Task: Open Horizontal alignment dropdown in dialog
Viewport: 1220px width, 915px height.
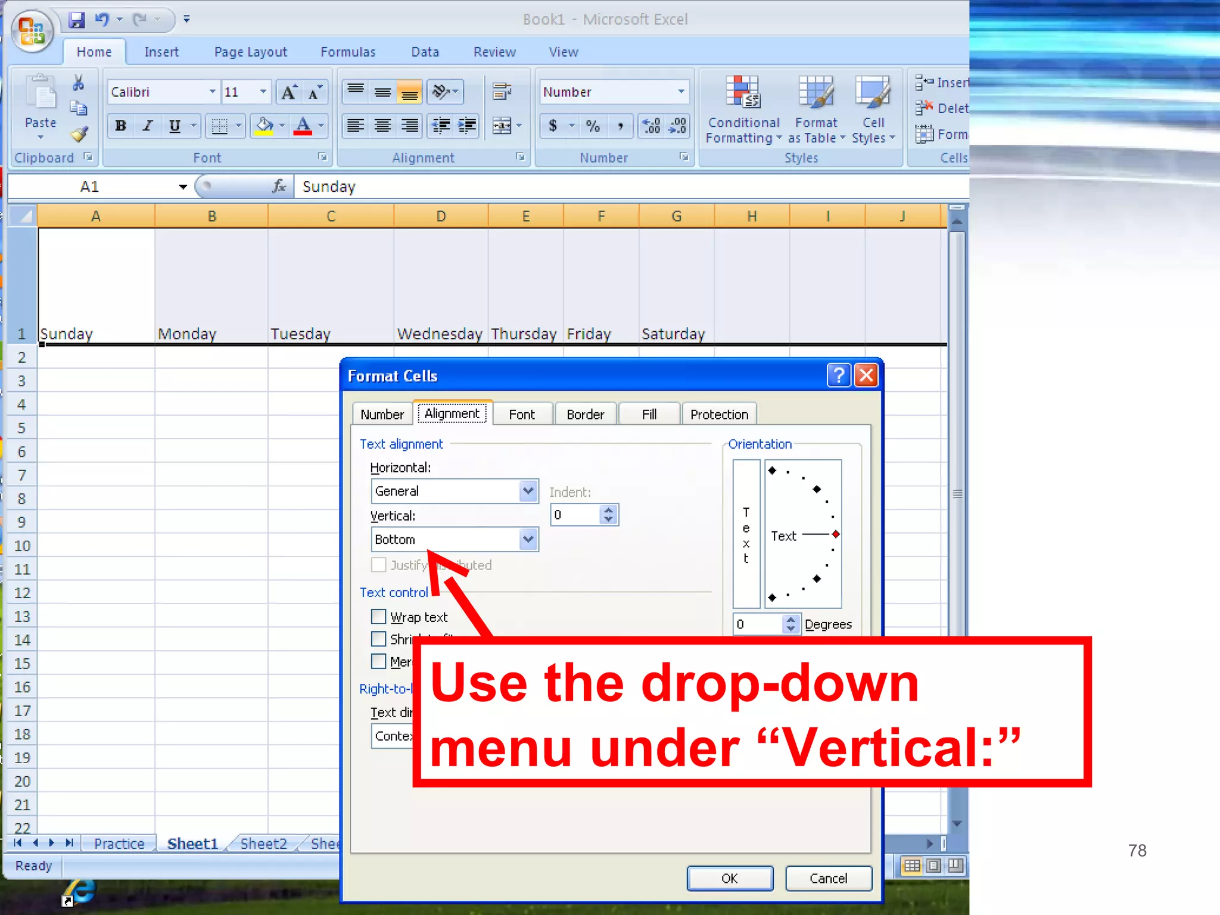Action: (x=528, y=491)
